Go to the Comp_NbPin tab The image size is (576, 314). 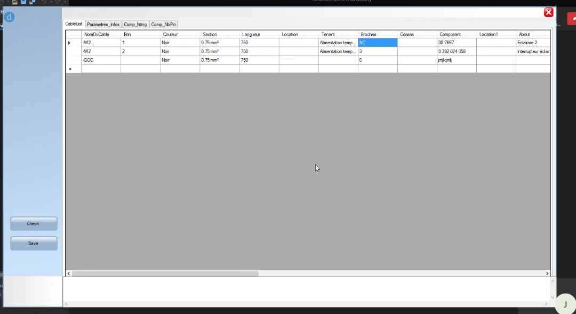click(x=163, y=25)
